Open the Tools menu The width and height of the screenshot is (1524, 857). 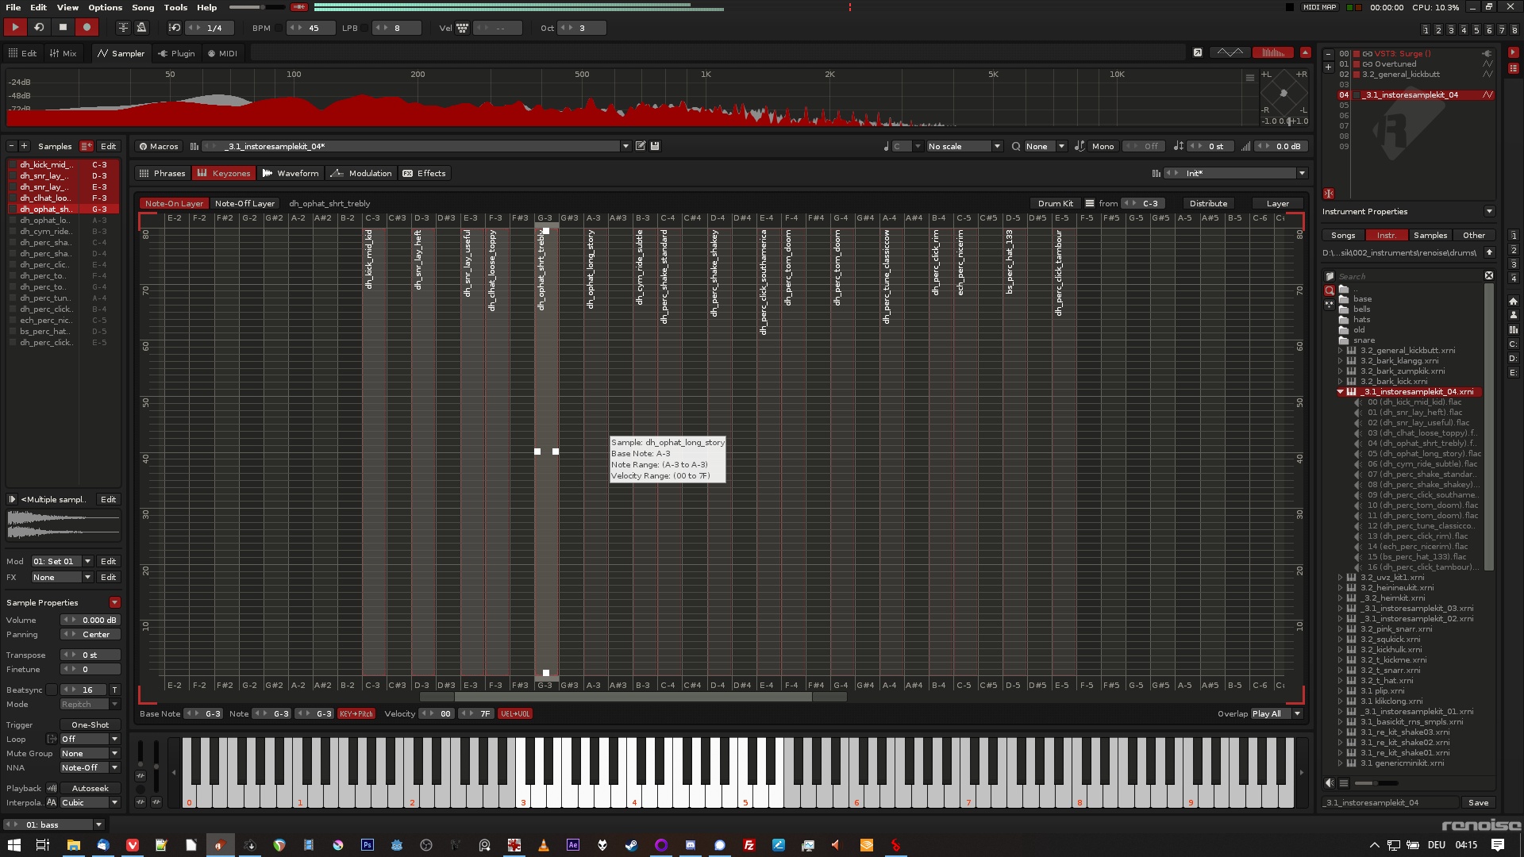[x=175, y=7]
